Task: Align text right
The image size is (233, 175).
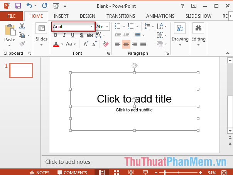Action: pyautogui.click(x=135, y=44)
